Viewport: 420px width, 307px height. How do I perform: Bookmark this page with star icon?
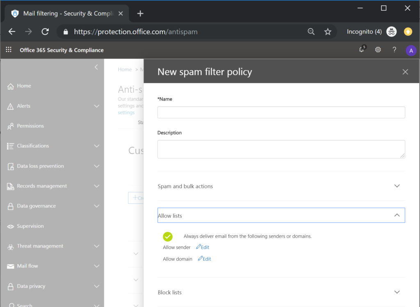(328, 32)
